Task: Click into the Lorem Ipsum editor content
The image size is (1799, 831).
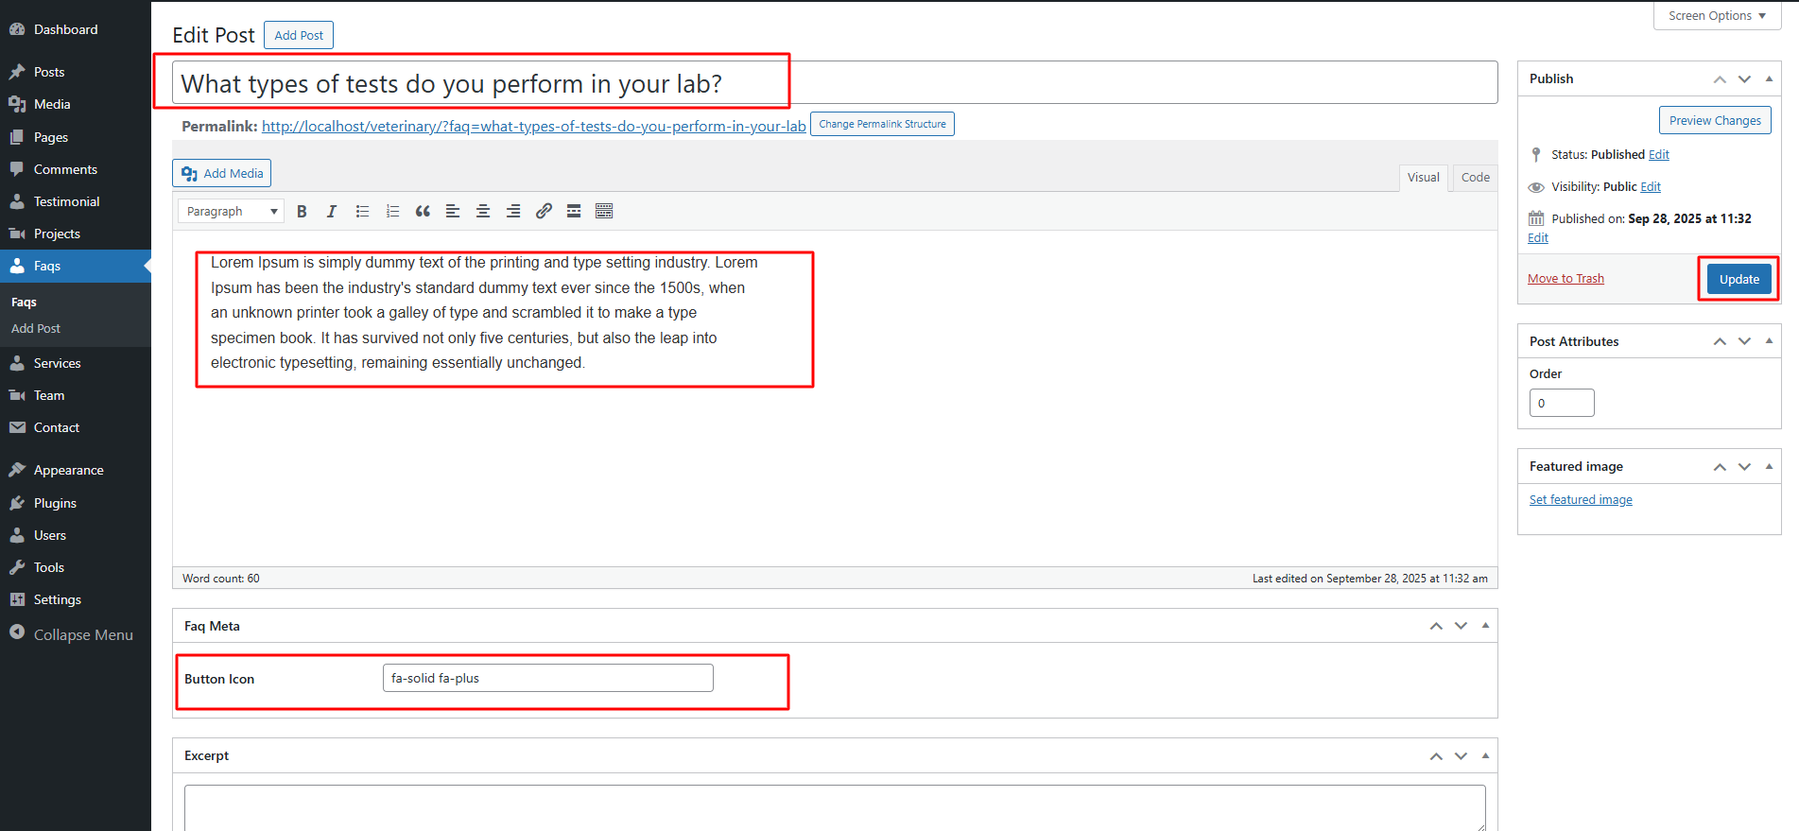Action: pyautogui.click(x=484, y=313)
